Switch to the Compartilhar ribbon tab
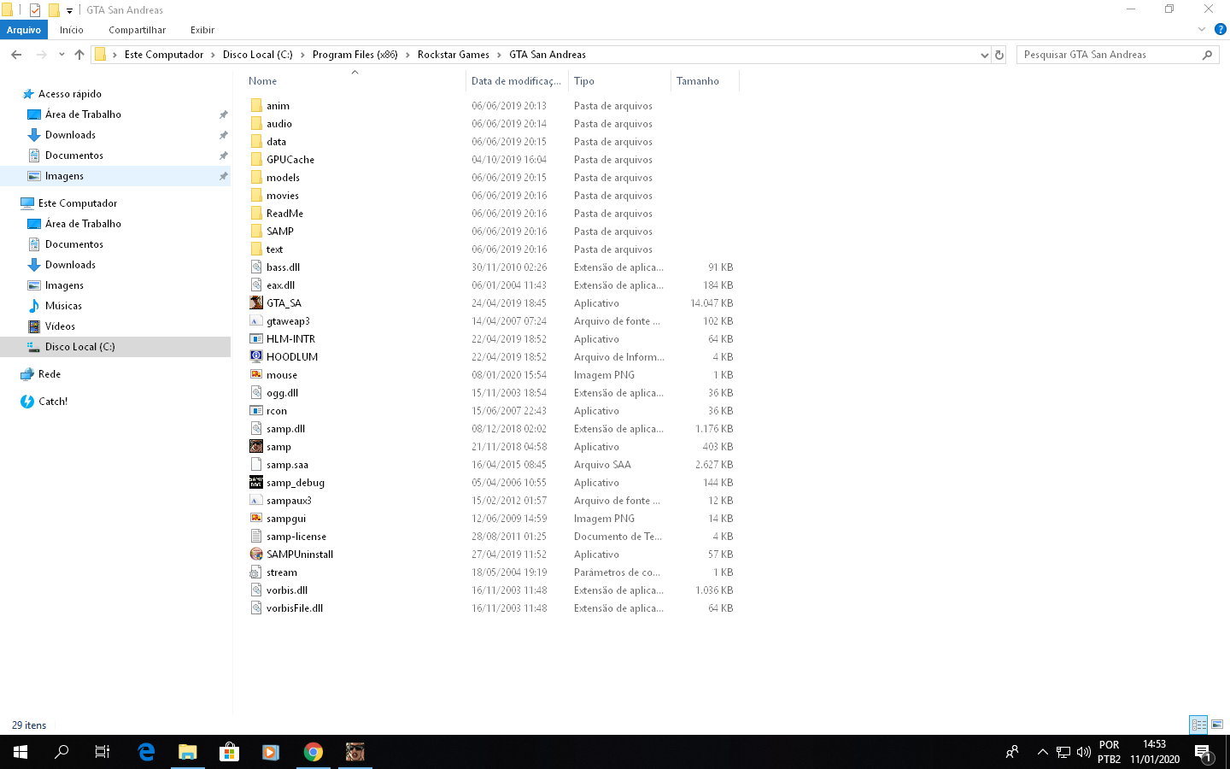This screenshot has width=1230, height=769. coord(137,30)
